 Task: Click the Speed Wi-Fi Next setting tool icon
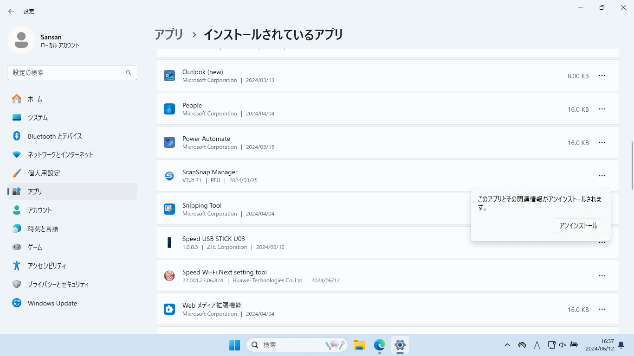tap(169, 276)
